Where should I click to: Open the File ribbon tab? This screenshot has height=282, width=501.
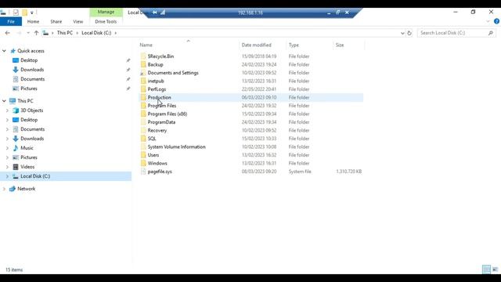(x=11, y=21)
